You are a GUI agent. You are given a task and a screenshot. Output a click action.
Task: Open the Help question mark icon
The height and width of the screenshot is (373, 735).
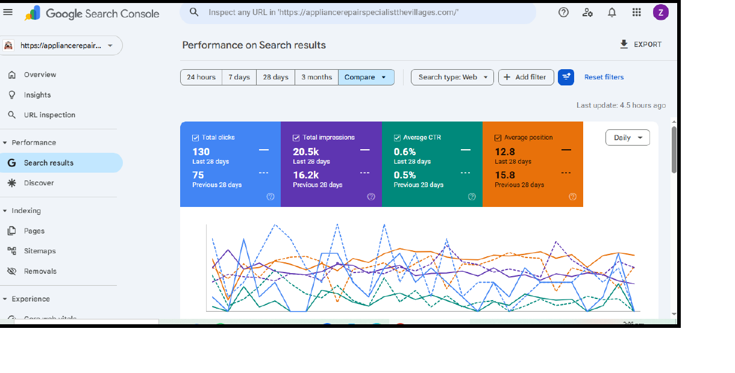(564, 12)
